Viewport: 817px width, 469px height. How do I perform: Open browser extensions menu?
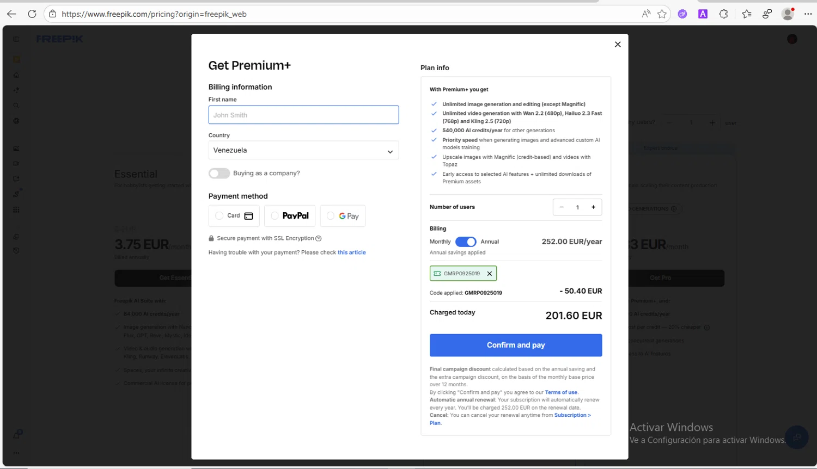[723, 14]
